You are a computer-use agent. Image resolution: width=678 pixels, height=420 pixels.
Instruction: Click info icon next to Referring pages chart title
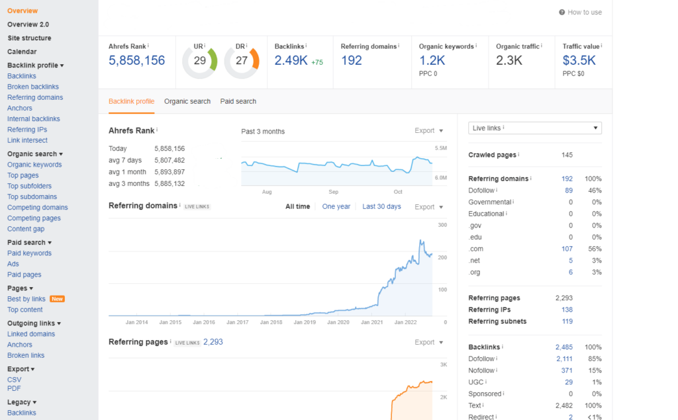pyautogui.click(x=170, y=341)
